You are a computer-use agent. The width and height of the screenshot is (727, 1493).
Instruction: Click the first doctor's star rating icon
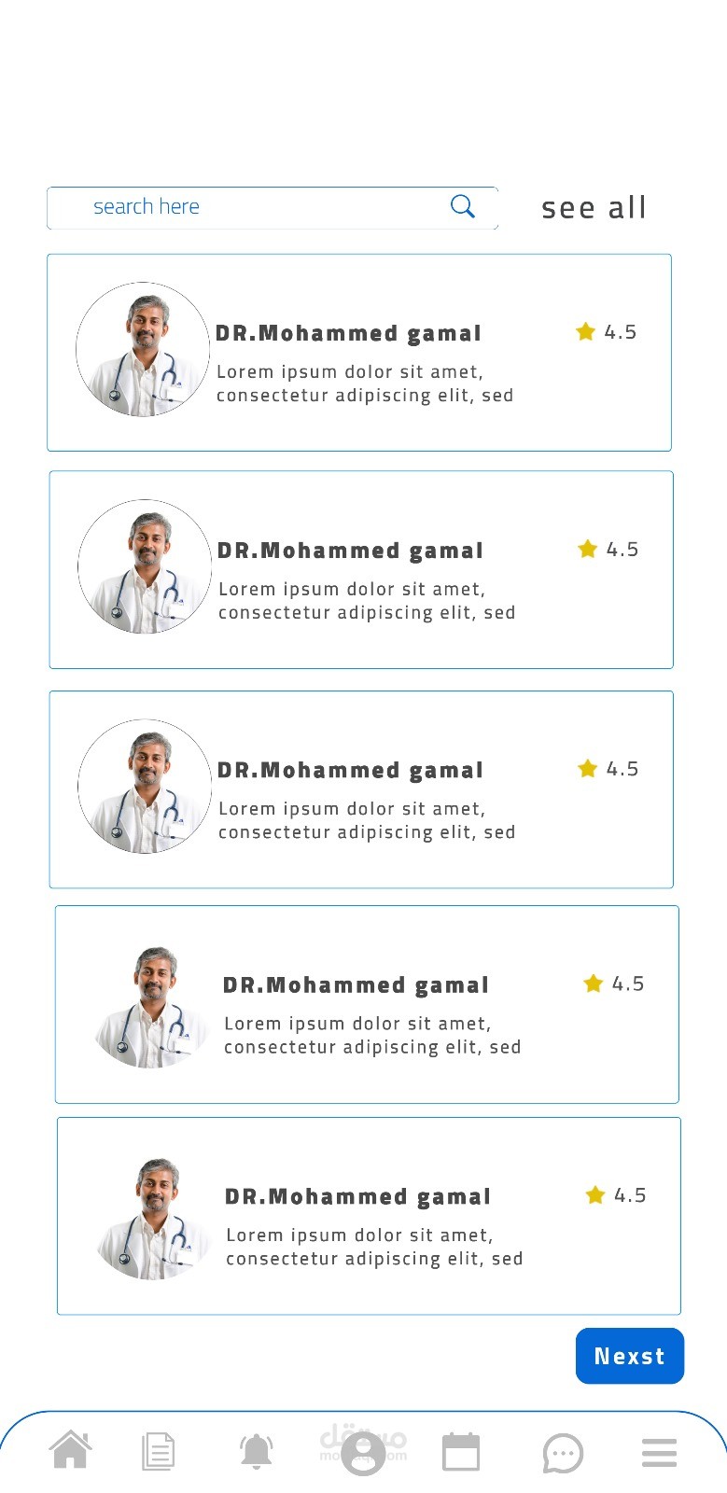[x=586, y=331]
